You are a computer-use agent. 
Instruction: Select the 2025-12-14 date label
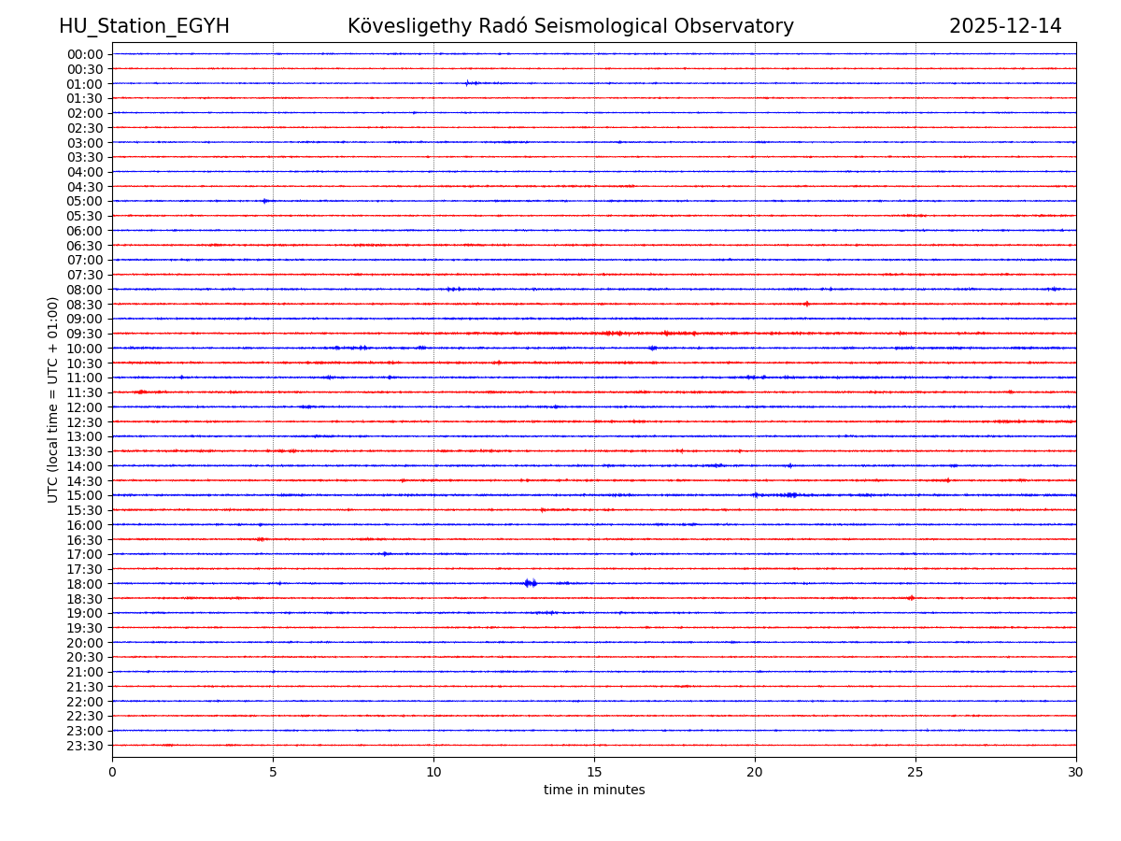(1005, 26)
